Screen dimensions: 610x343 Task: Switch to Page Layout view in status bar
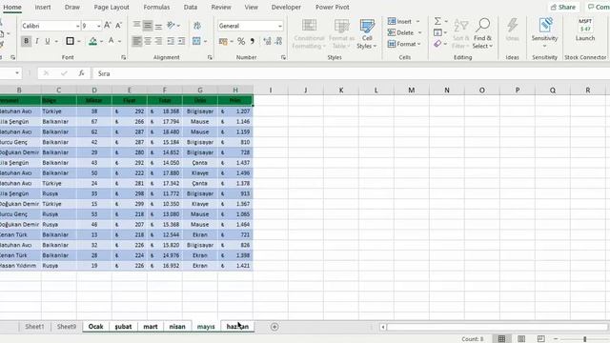coord(521,339)
